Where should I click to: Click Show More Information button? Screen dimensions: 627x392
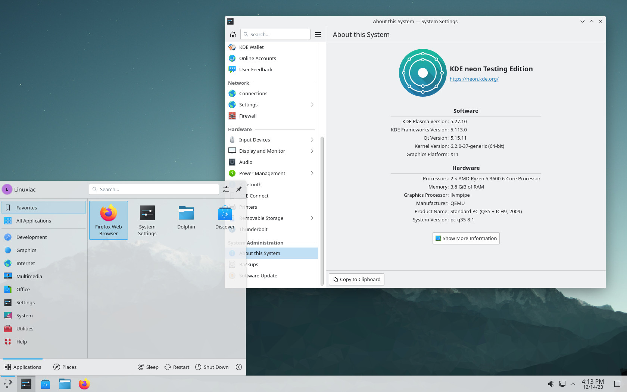pyautogui.click(x=466, y=238)
